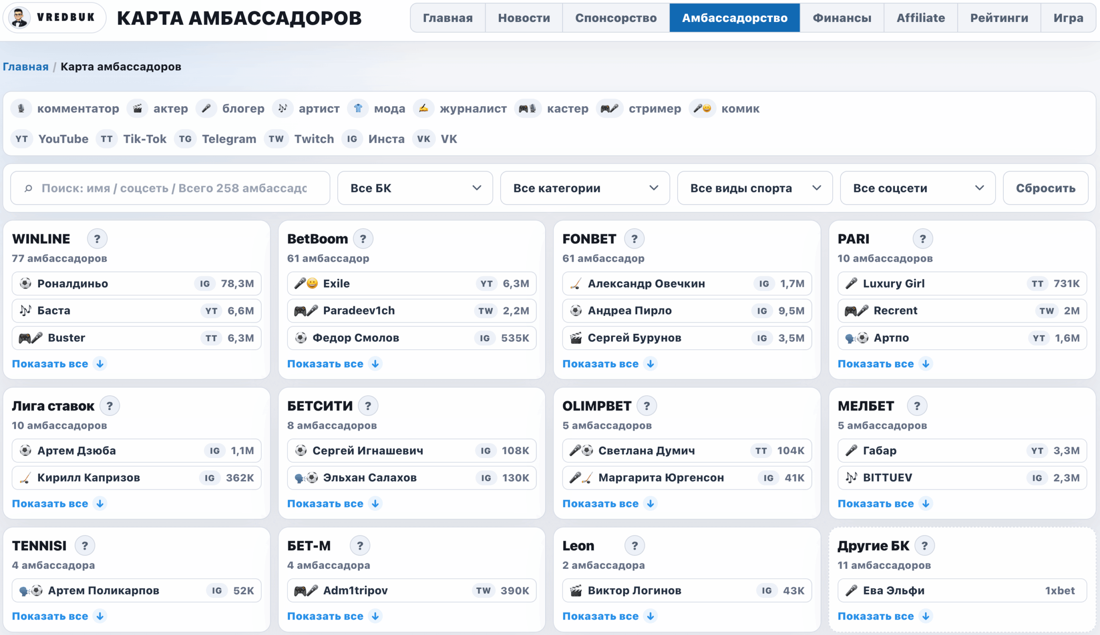The width and height of the screenshot is (1100, 635).
Task: Open the Все БК dropdown
Action: click(x=415, y=188)
